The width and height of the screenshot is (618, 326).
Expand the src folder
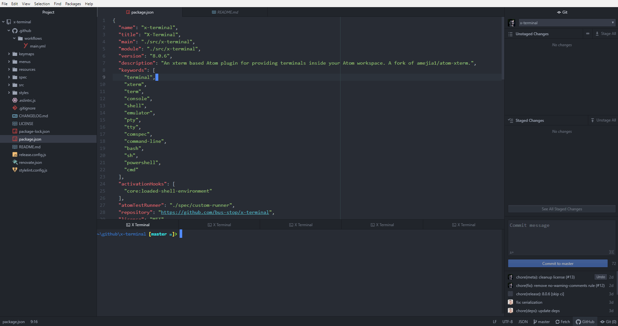[x=9, y=85]
